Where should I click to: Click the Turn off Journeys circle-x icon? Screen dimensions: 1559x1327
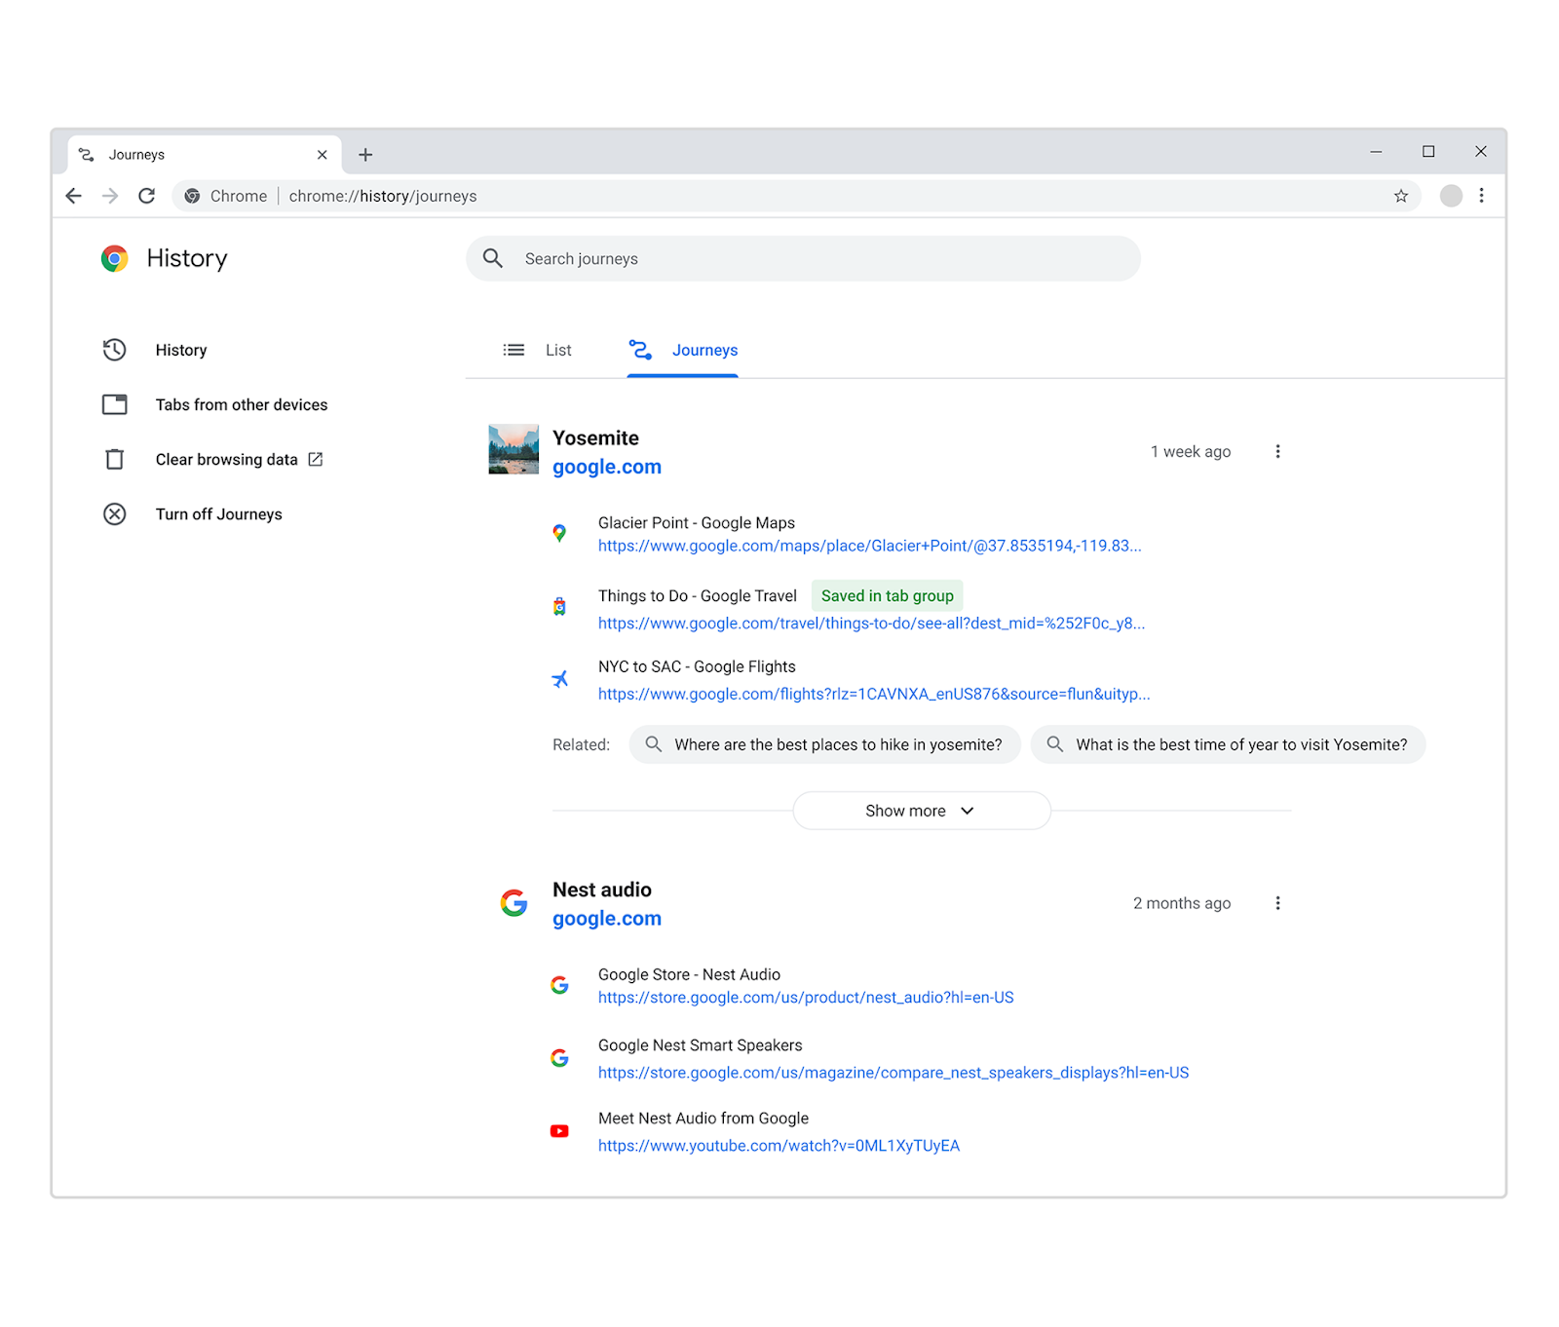(x=115, y=514)
